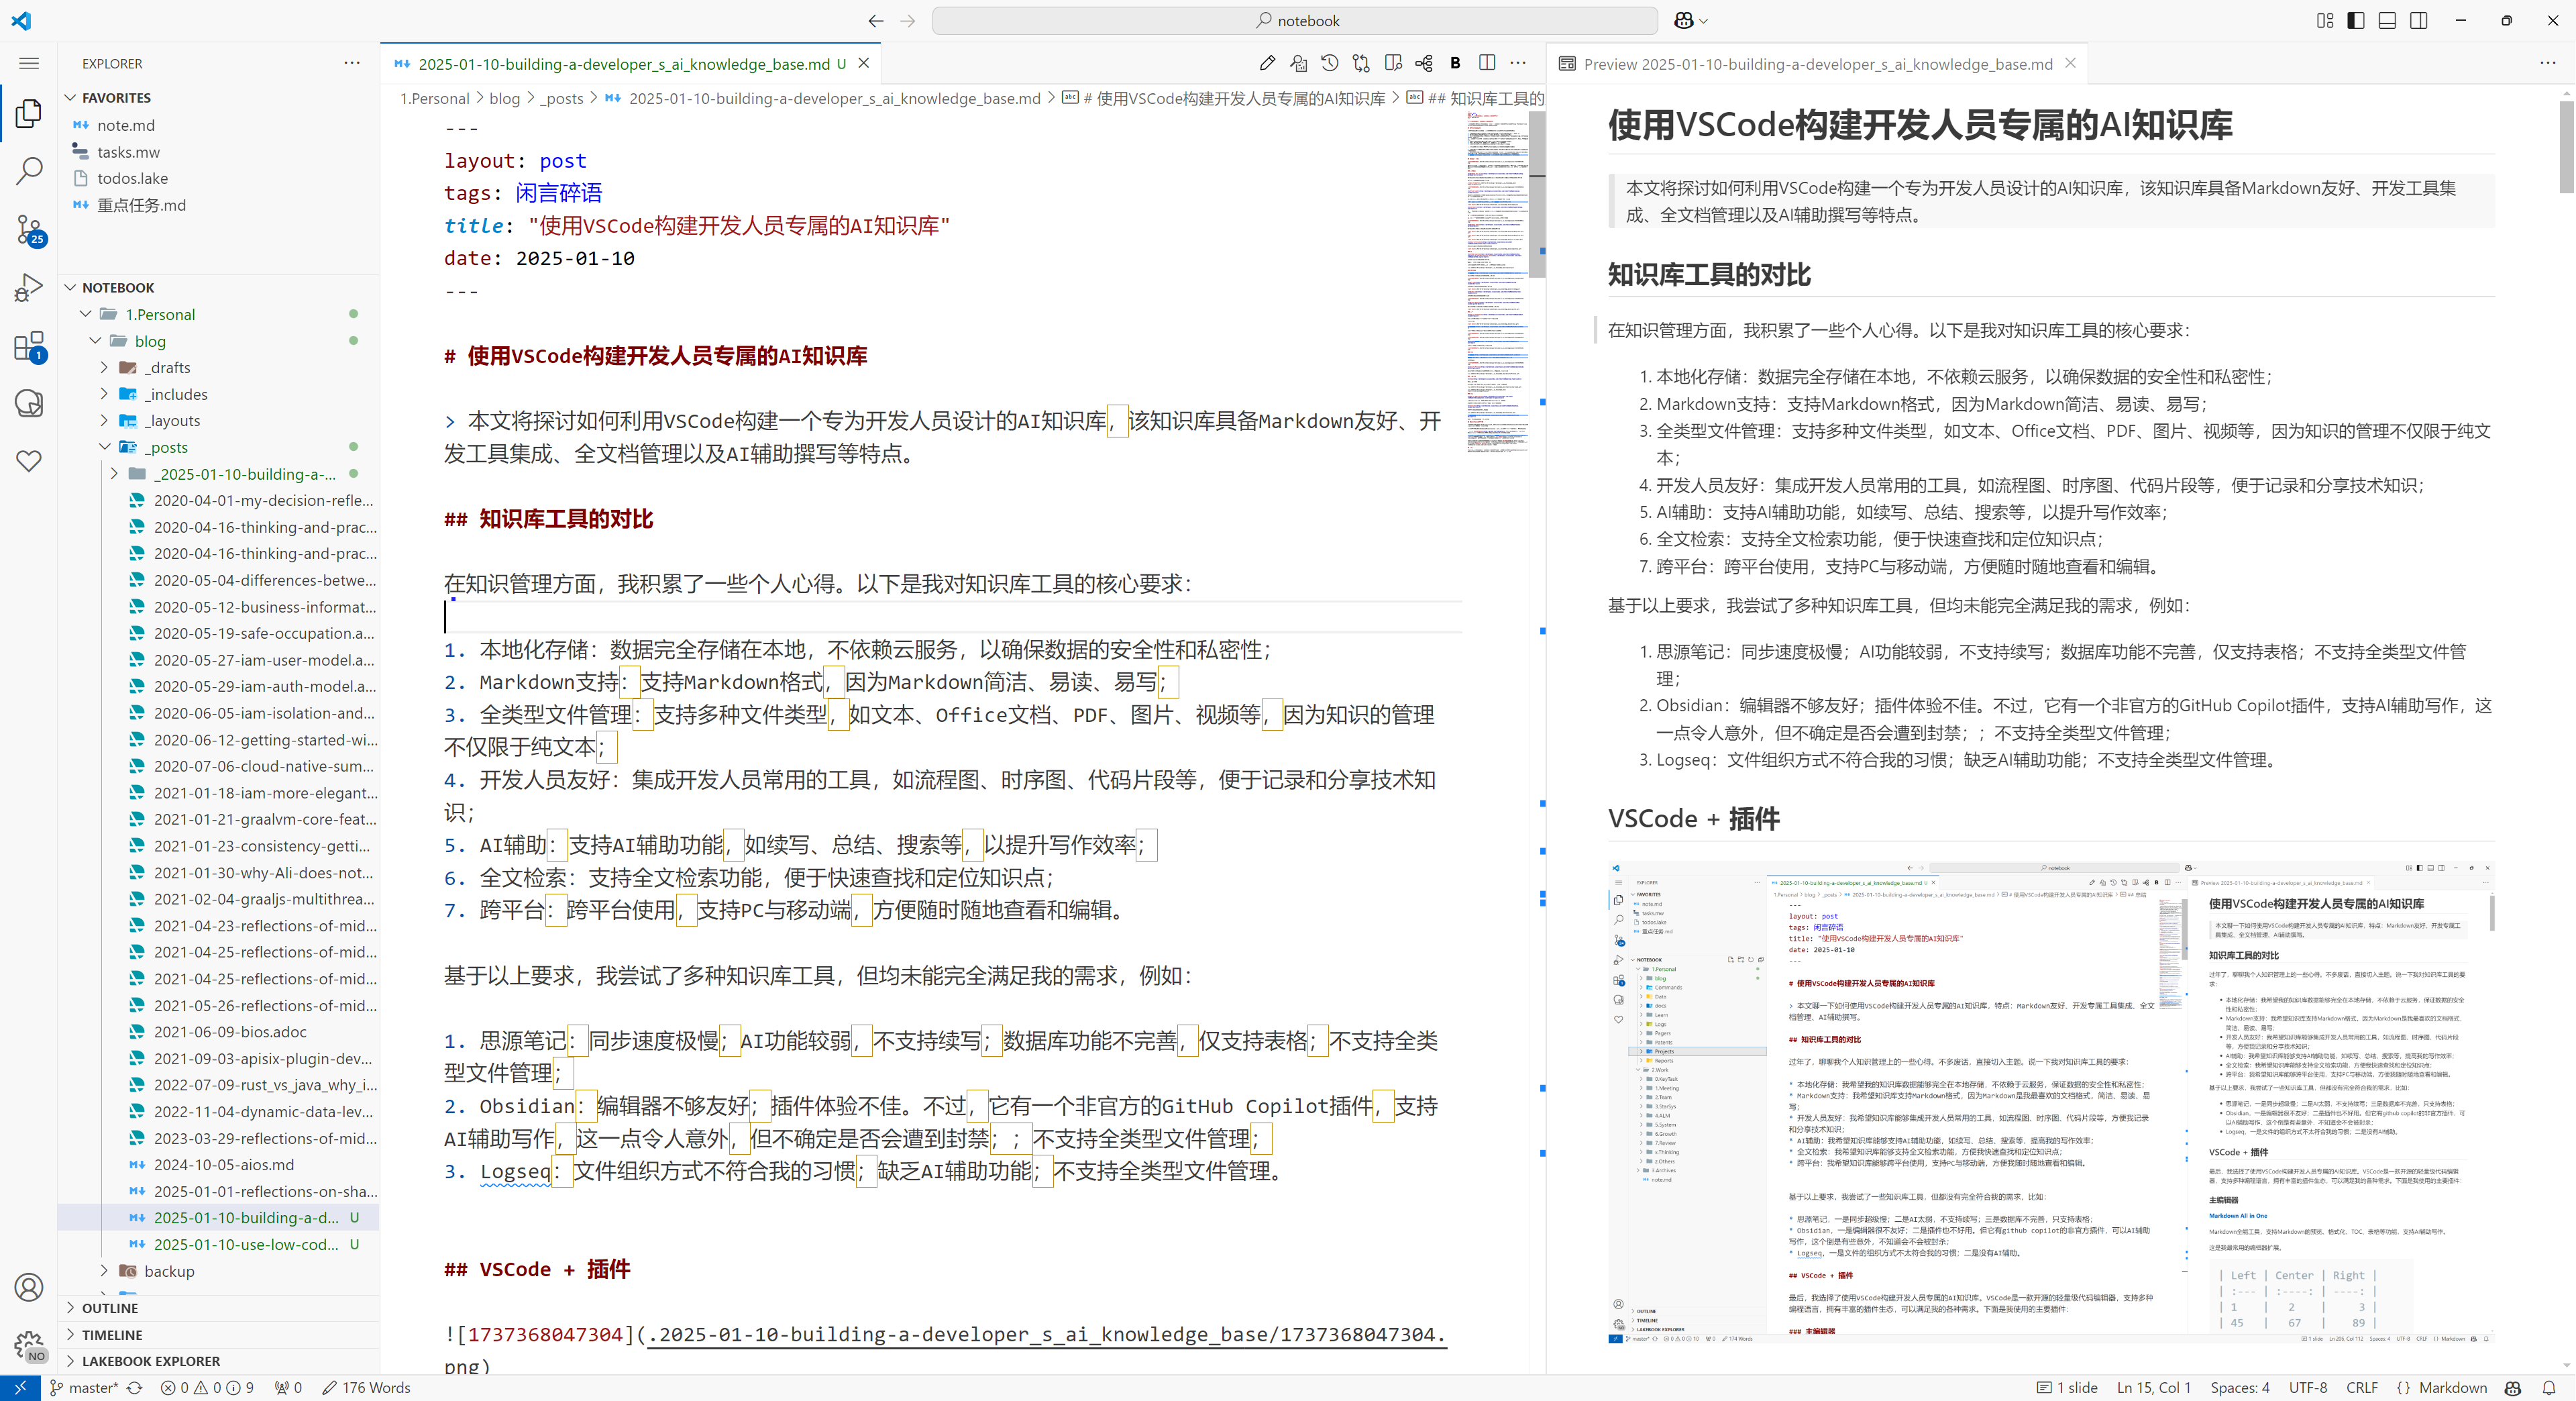Open the Run and Debug view
Viewport: 2576px width, 1401px height.
click(x=29, y=288)
